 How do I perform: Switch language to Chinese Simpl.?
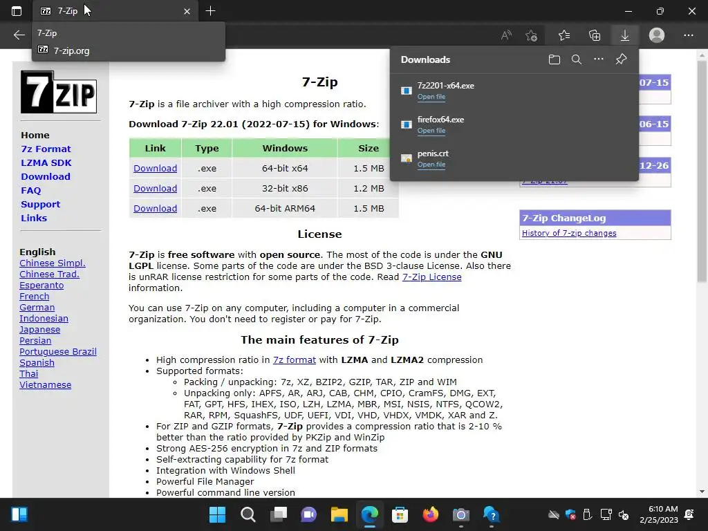53,263
